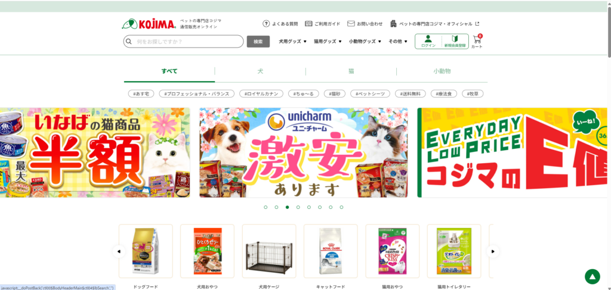Image resolution: width=611 pixels, height=290 pixels.
Task: Switch to the 犬 tab
Action: (x=260, y=71)
